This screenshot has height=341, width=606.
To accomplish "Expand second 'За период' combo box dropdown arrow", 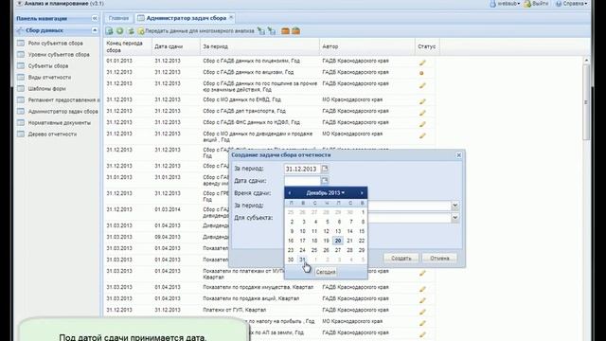I will (x=454, y=206).
